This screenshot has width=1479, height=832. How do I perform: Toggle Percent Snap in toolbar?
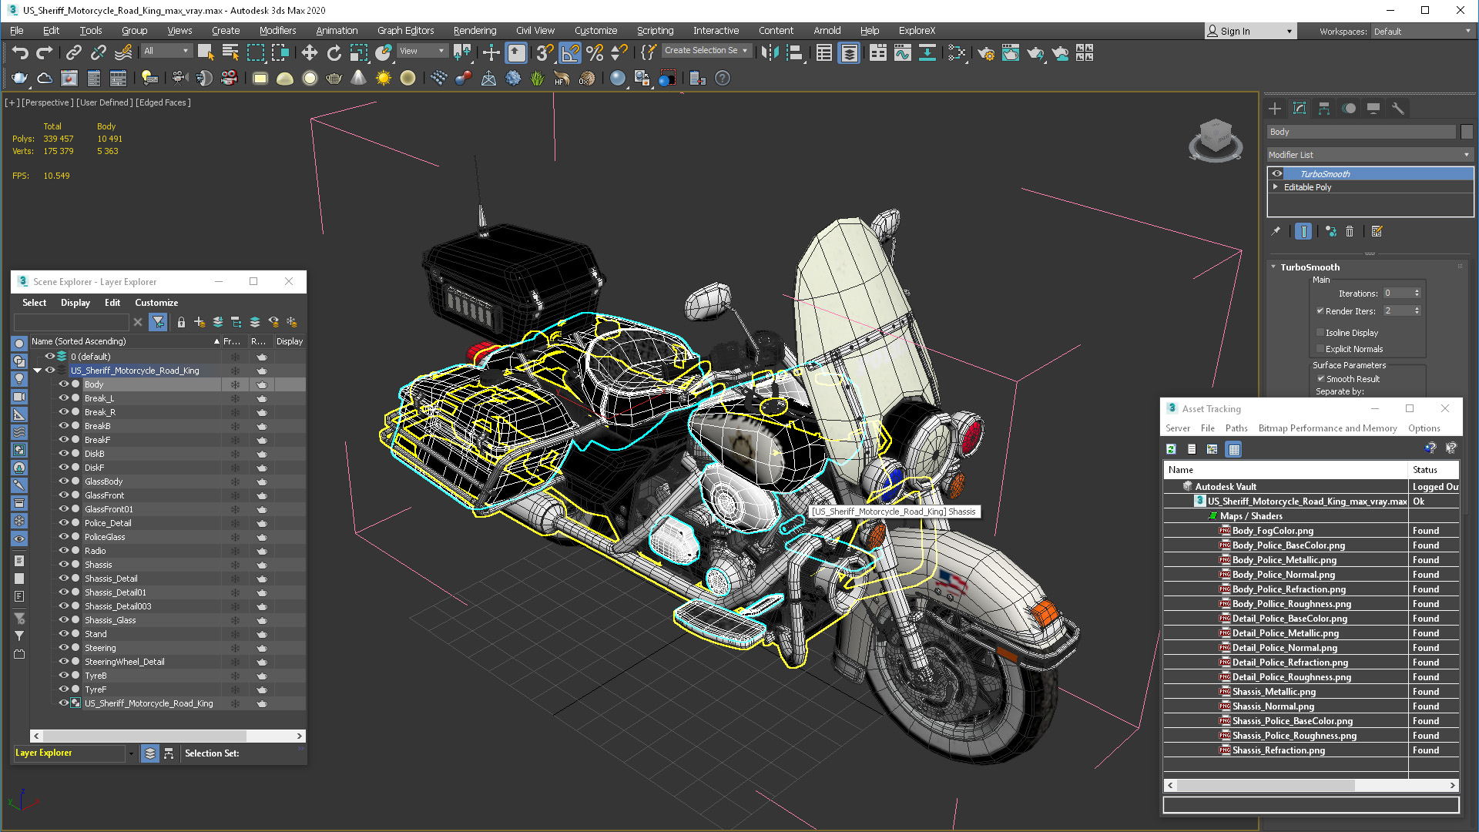click(595, 52)
